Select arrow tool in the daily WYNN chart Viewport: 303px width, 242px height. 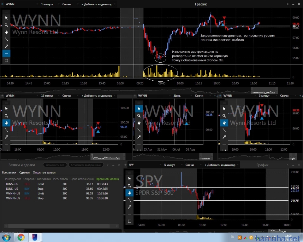[139, 137]
